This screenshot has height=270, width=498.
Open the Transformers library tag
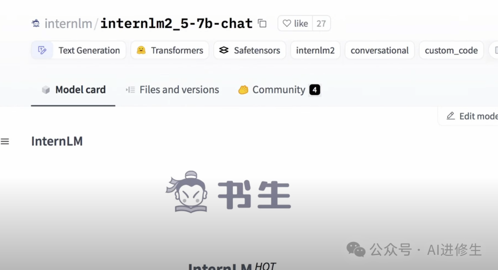(170, 50)
